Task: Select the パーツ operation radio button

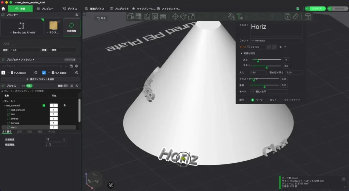Action: 253,100
